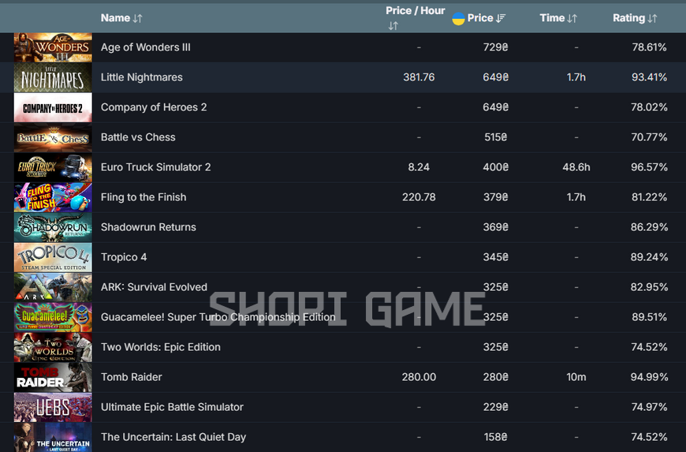Sort table by Time arrows
686x452 pixels.
point(572,18)
